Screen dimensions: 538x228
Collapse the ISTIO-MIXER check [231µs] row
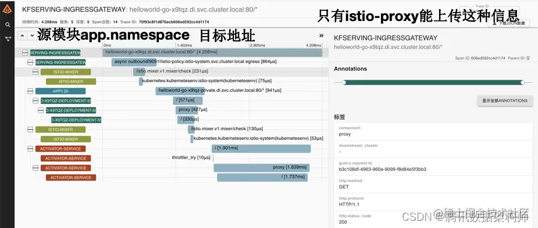click(35, 72)
